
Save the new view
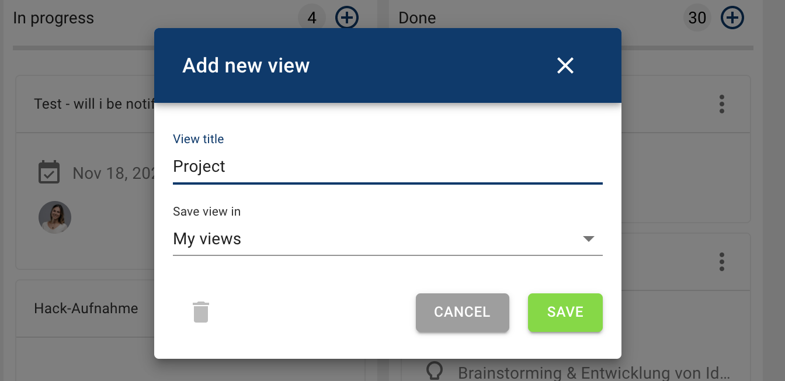pyautogui.click(x=565, y=313)
